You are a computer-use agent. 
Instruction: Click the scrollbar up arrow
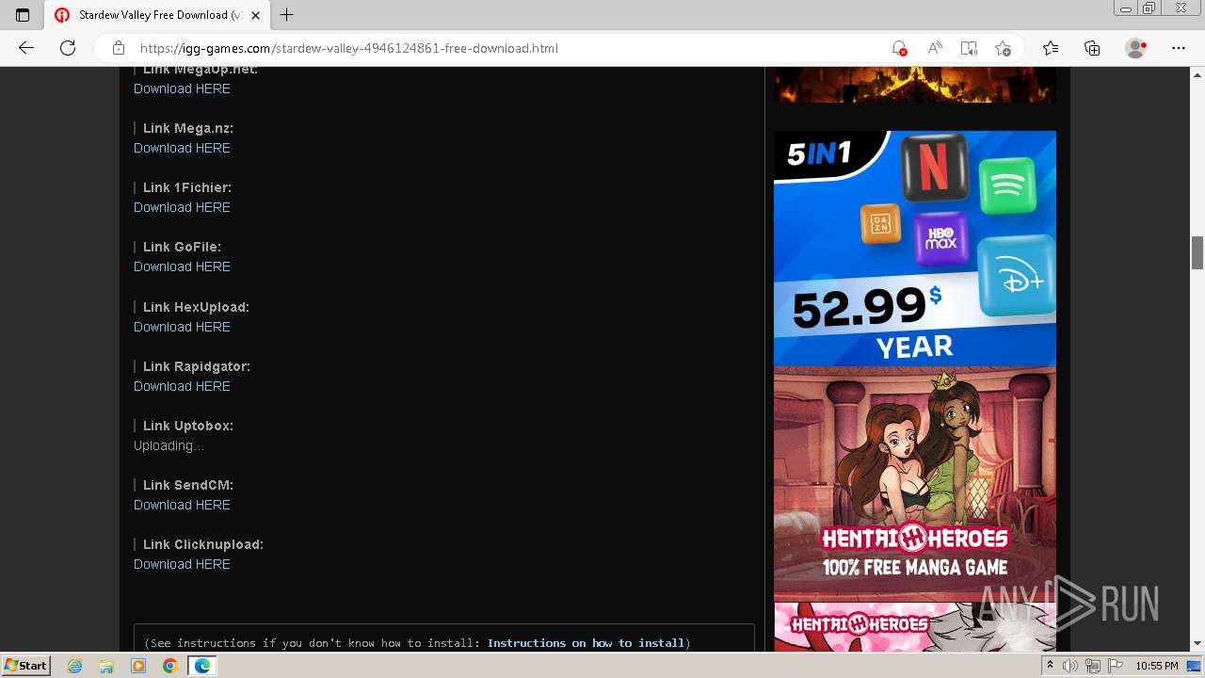[1197, 74]
